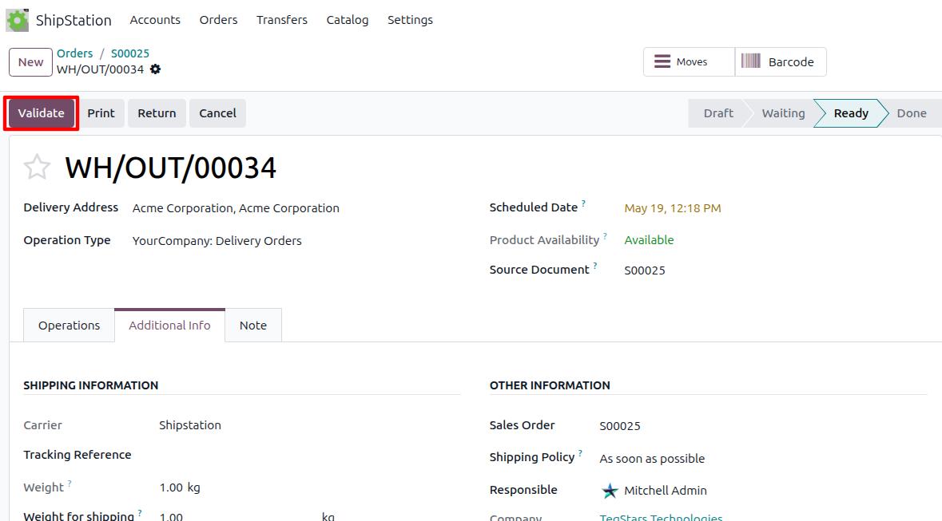Cancel the delivery order
The image size is (942, 521).
coord(217,112)
